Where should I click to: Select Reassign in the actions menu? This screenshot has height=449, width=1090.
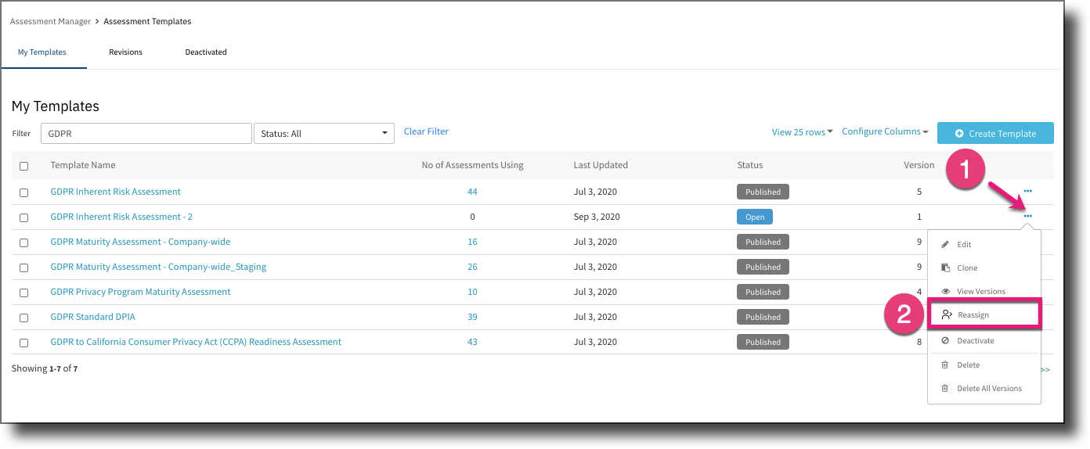(x=984, y=314)
